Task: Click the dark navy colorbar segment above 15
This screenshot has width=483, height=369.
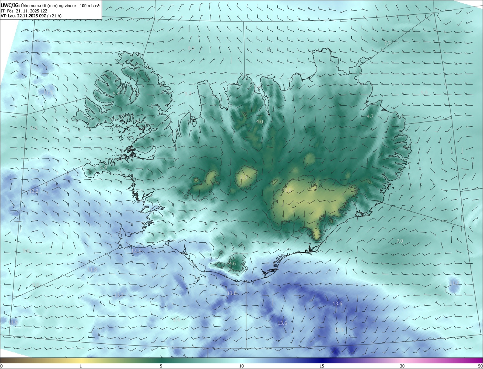Action: (322, 360)
